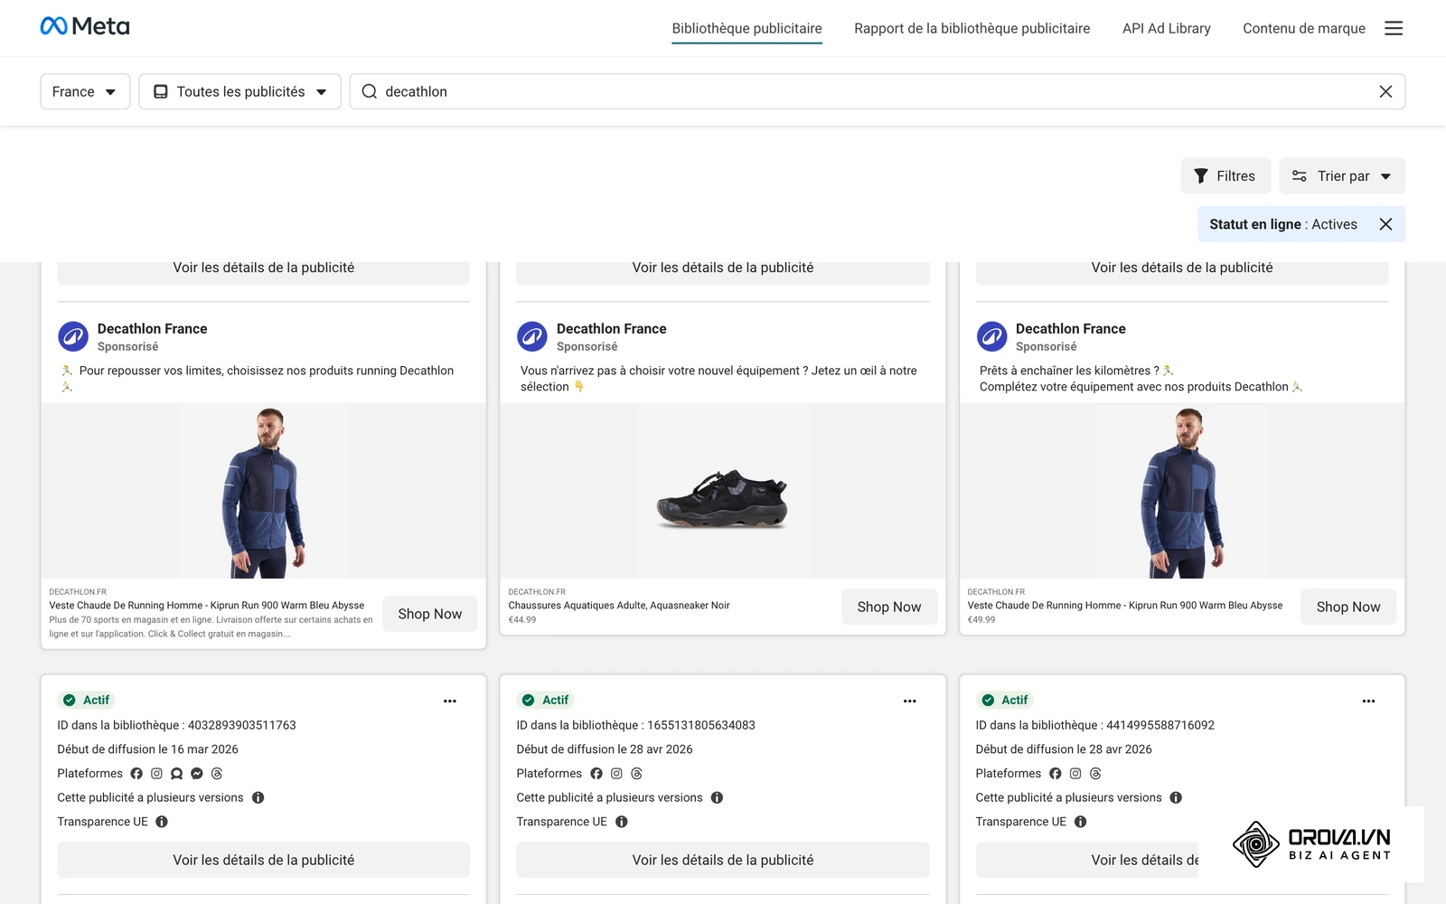The image size is (1446, 904).
Task: Click Transparence UE info icon on ad 4414995588716092
Action: click(1080, 822)
